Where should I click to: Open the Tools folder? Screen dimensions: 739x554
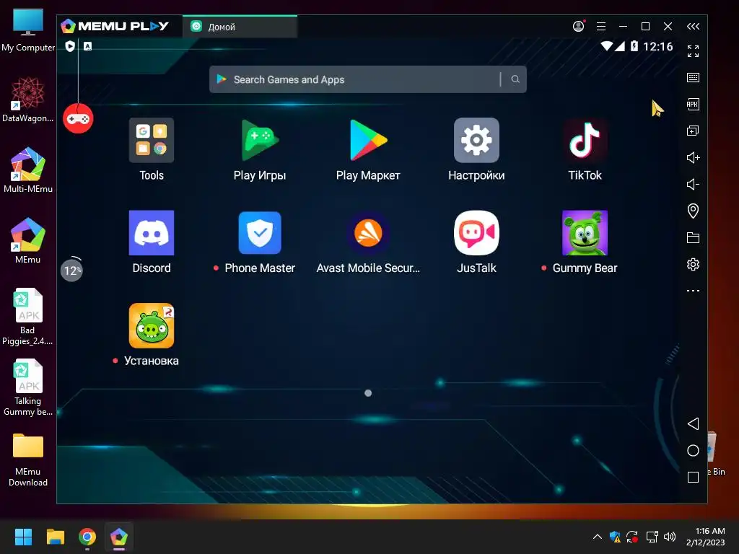(152, 141)
